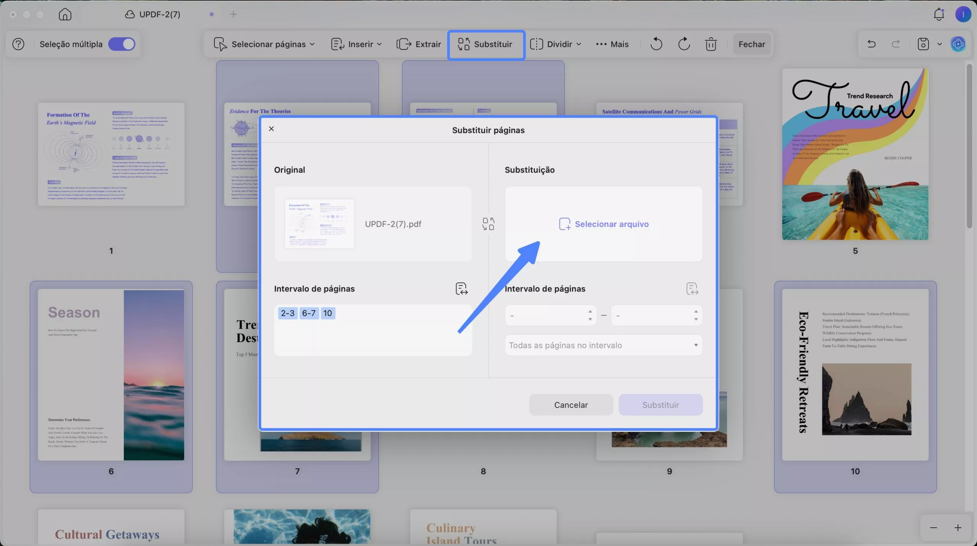
Task: Select the 10 page range tag
Action: click(x=328, y=313)
